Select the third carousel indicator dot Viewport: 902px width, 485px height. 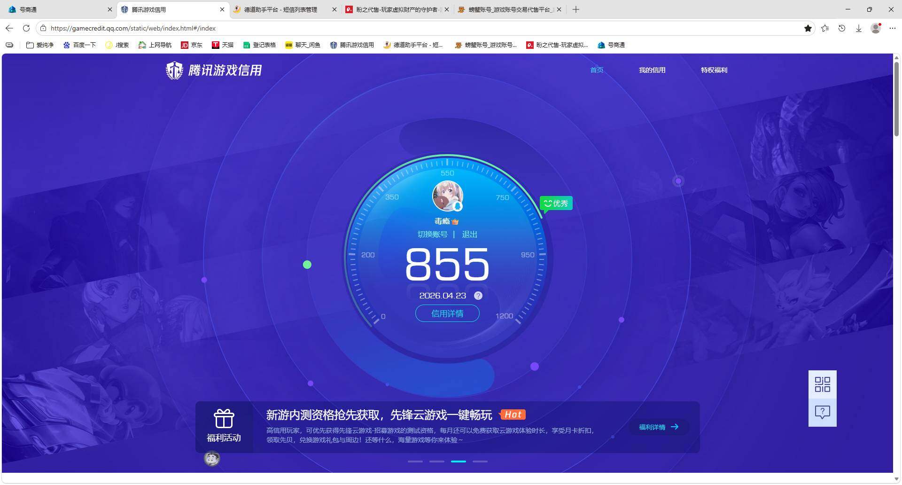(458, 462)
